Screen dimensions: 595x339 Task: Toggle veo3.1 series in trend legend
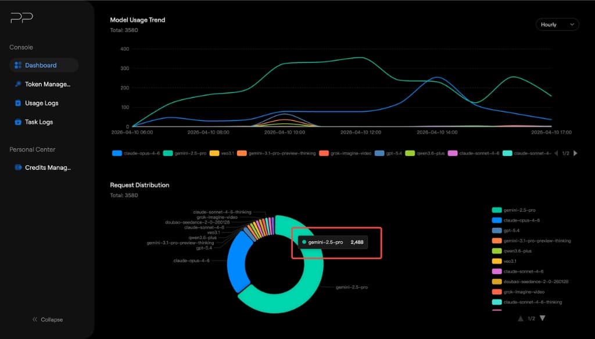(221, 154)
